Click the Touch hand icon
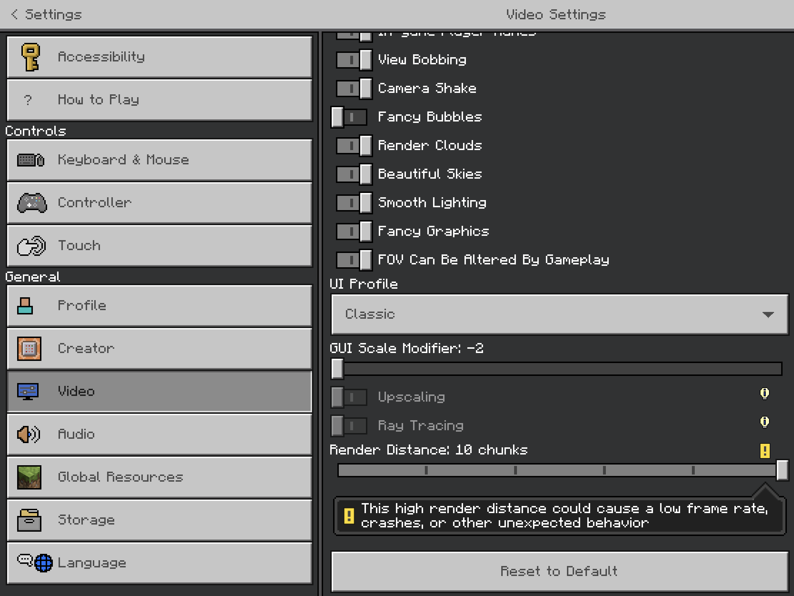Image resolution: width=794 pixels, height=596 pixels. click(31, 246)
